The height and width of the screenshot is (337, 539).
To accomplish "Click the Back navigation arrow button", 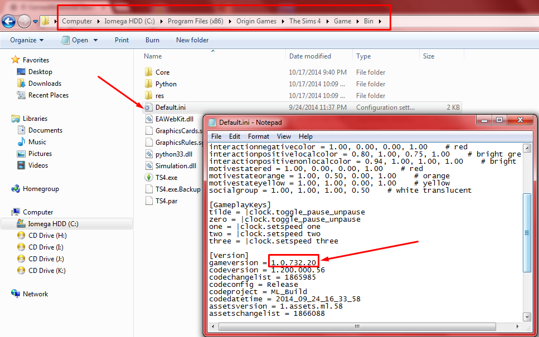I will coord(8,21).
